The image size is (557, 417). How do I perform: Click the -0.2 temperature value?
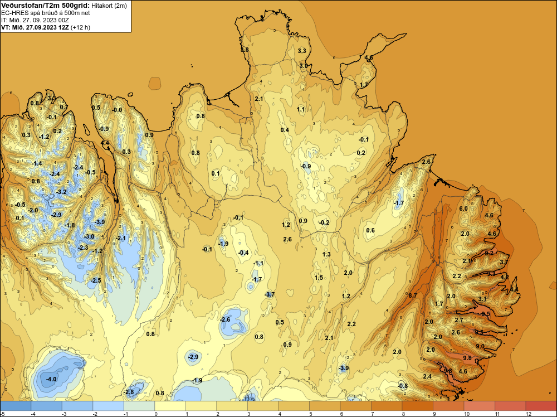click(x=324, y=222)
